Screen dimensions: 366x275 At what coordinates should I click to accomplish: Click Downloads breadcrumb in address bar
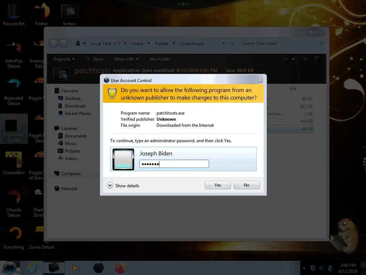[x=192, y=43]
